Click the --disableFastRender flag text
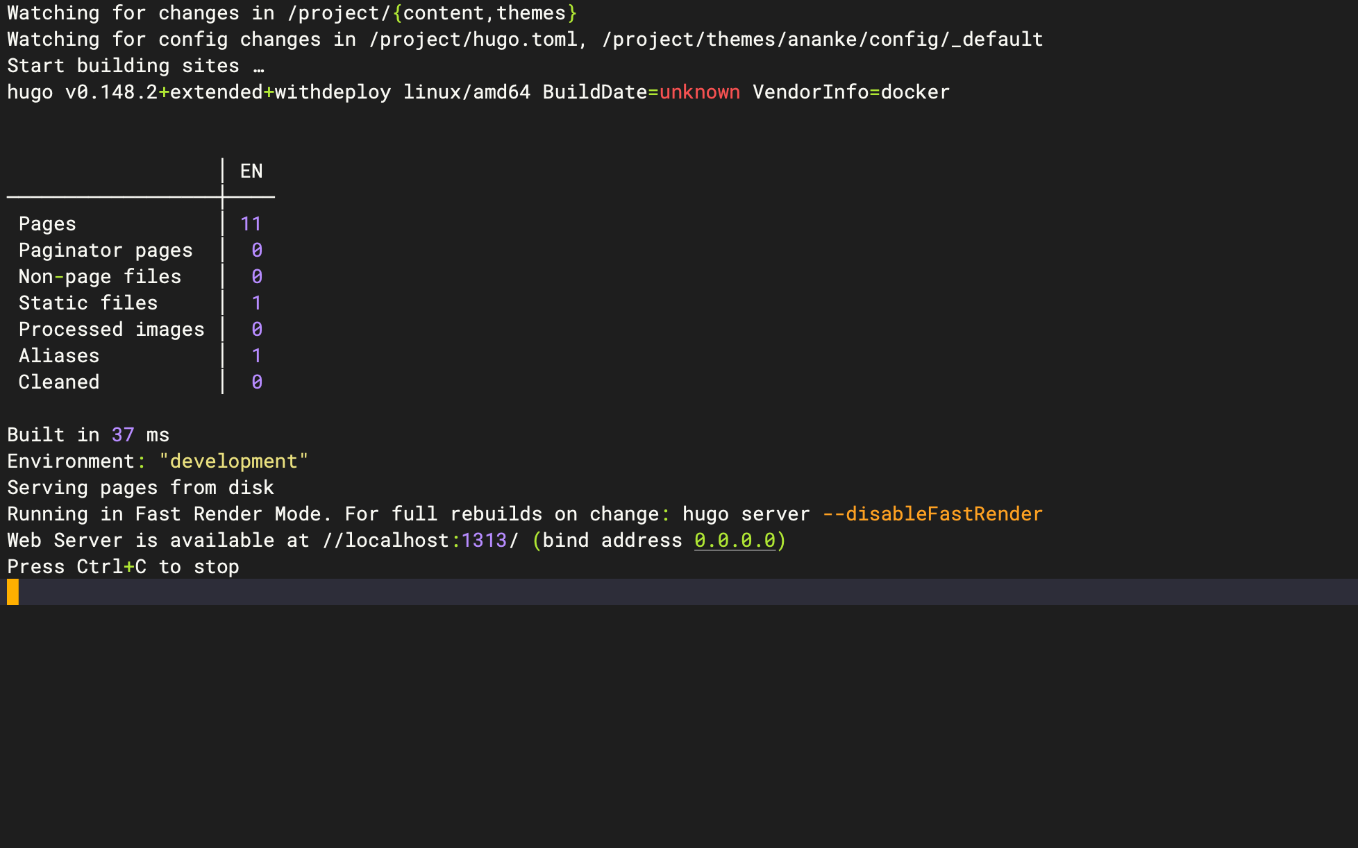This screenshot has width=1358, height=848. point(932,514)
